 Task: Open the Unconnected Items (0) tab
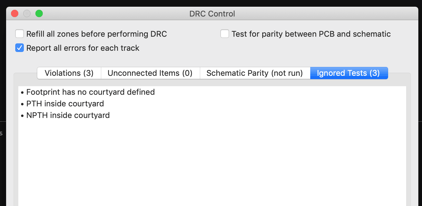click(150, 73)
